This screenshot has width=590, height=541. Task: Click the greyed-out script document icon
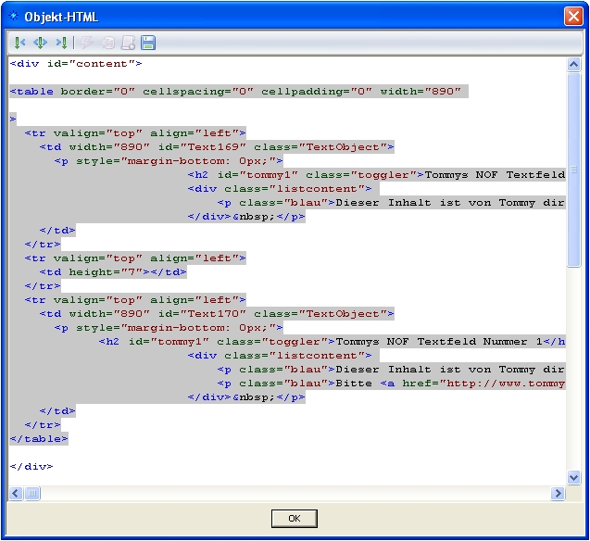tap(128, 43)
